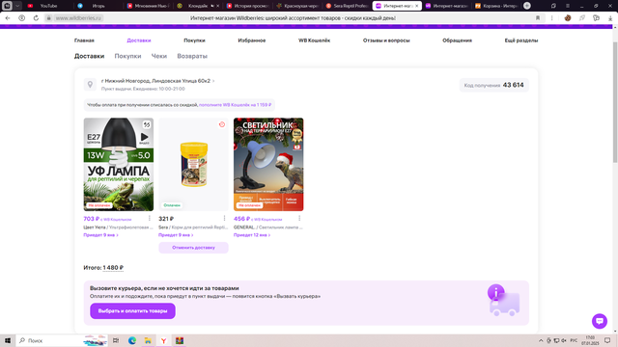Switch to the Клондайк browser tab
618x347 pixels.
pos(197,6)
